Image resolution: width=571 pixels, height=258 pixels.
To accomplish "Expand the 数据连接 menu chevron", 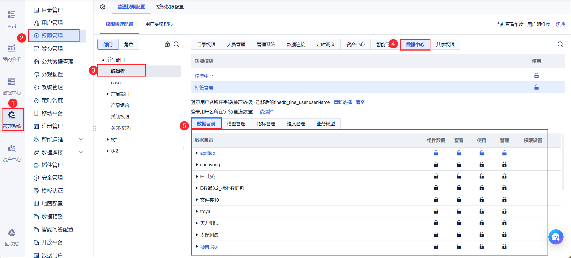I will (x=81, y=152).
